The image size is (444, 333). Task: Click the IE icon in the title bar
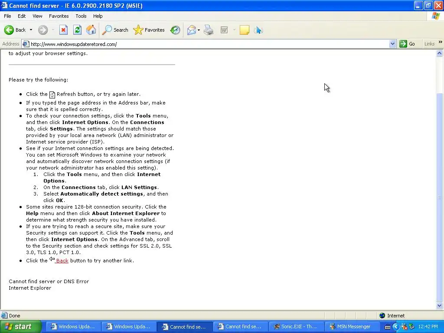point(4,5)
